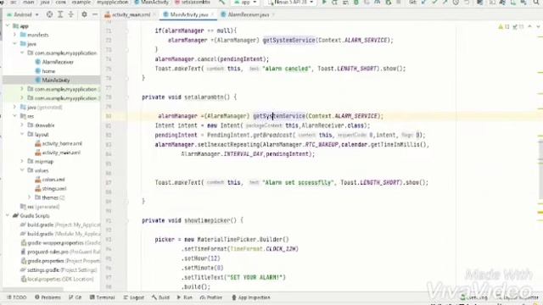Click showtimepicker method name in code

(207, 220)
